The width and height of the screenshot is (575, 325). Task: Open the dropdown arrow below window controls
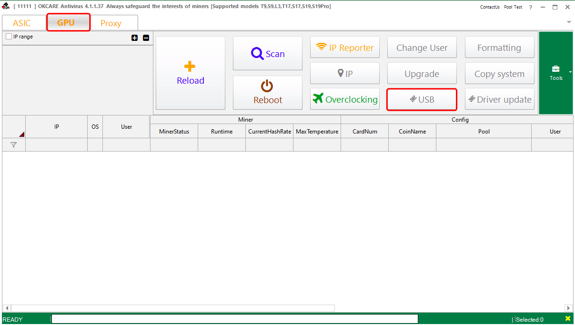568,22
